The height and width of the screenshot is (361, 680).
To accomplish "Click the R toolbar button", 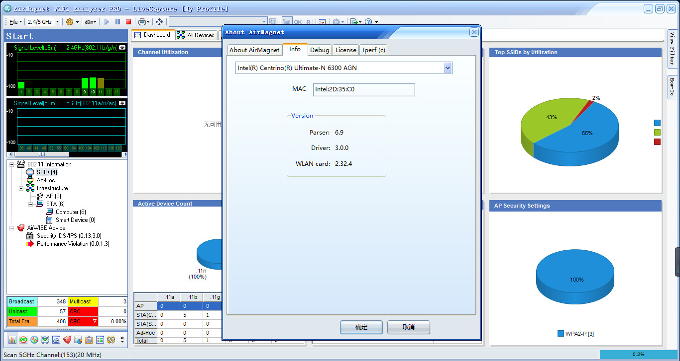I will [308, 22].
